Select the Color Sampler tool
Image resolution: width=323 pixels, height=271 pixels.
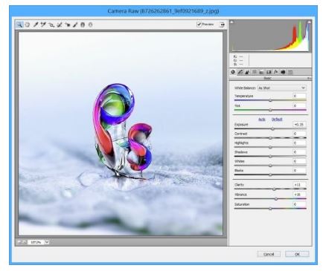(x=43, y=25)
